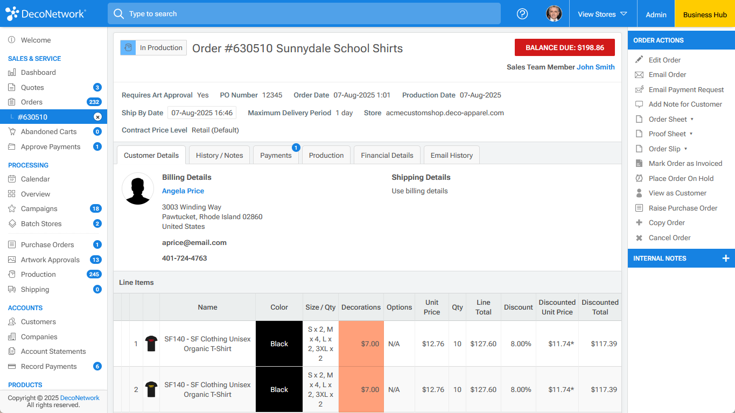Viewport: 735px width, 413px height.
Task: Expand the Order Slip dropdown arrow
Action: pyautogui.click(x=685, y=149)
